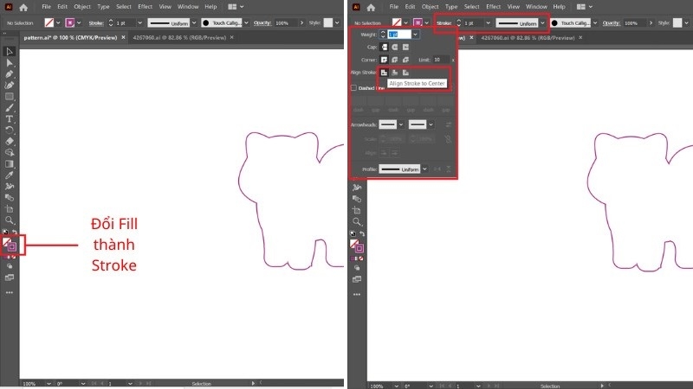Click Opacity label link in right window
The height and width of the screenshot is (389, 693).
coord(612,23)
